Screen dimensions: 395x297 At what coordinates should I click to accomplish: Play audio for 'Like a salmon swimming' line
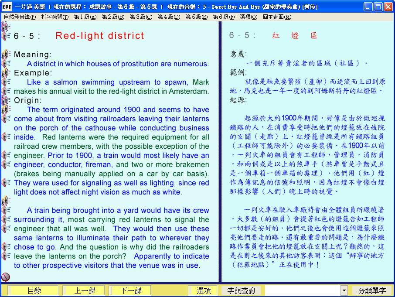6,82
